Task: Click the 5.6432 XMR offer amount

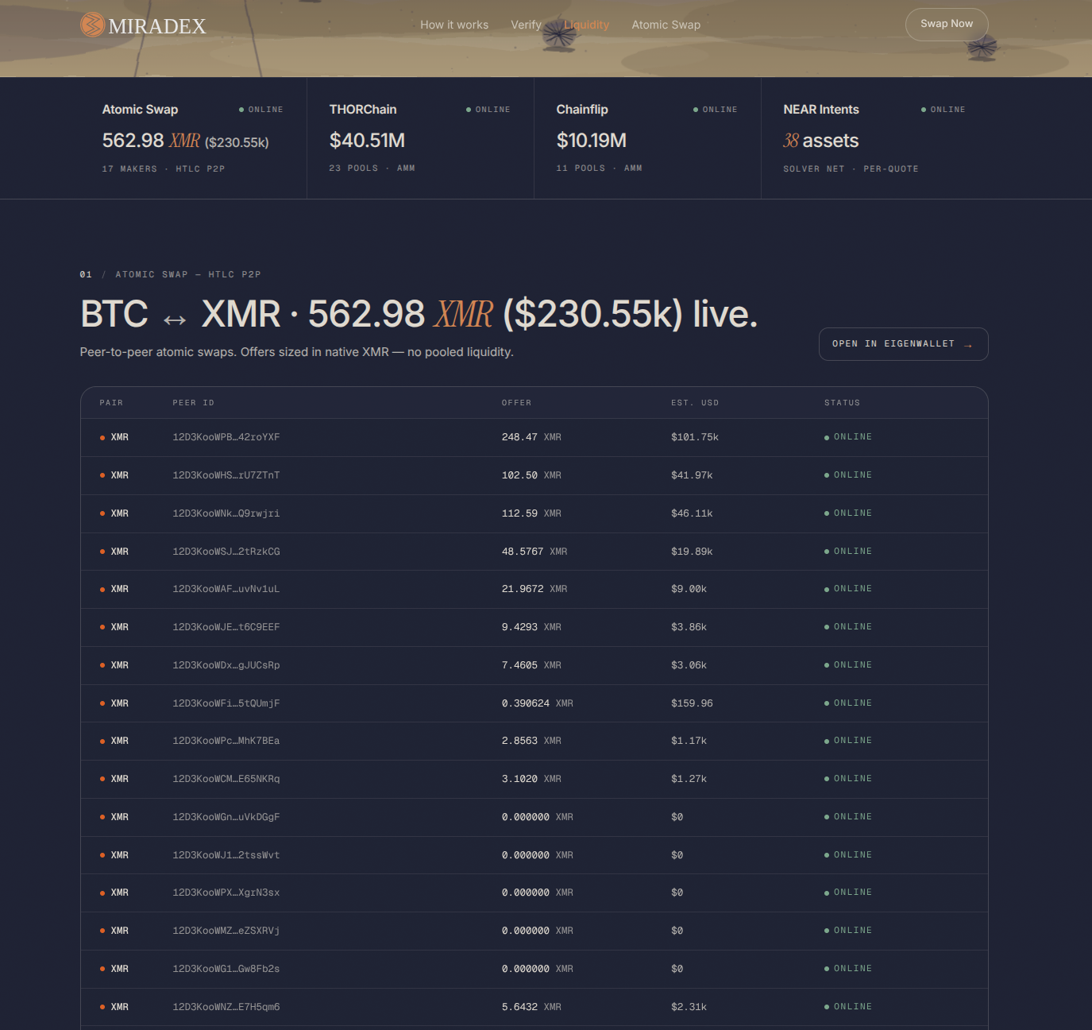Action: tap(531, 1007)
